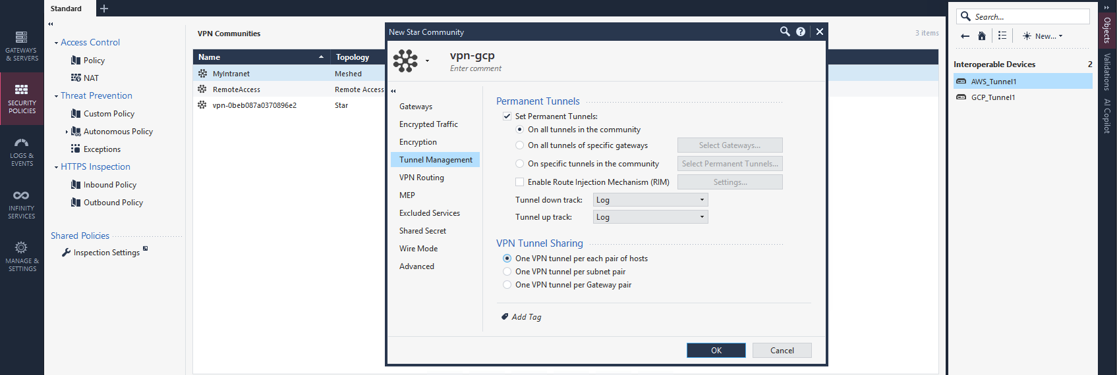Screen dimensions: 1117x375
Task: Open Manage & Settings gear view
Action: (22, 255)
